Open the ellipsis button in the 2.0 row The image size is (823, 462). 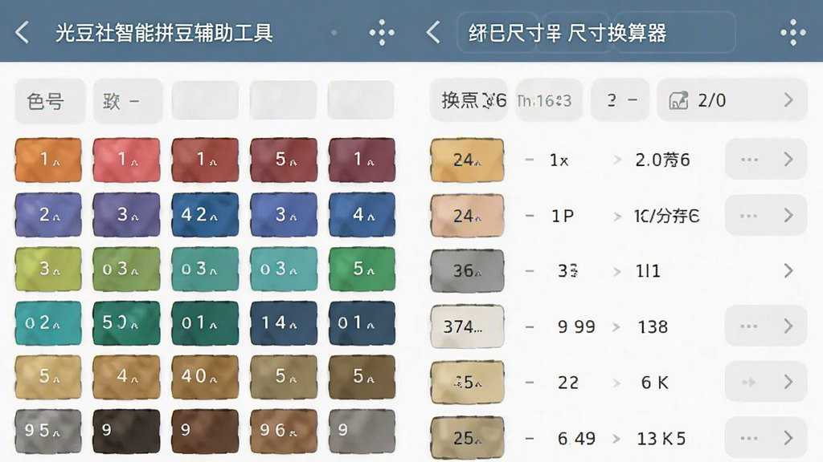coord(750,160)
